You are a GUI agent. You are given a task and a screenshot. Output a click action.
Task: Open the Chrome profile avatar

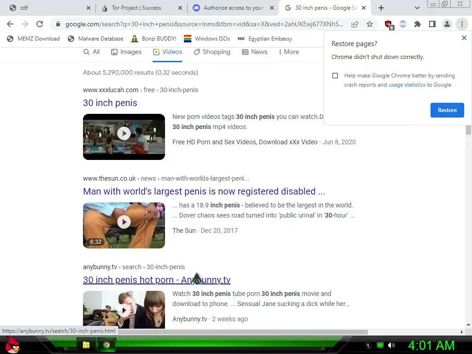tap(447, 24)
